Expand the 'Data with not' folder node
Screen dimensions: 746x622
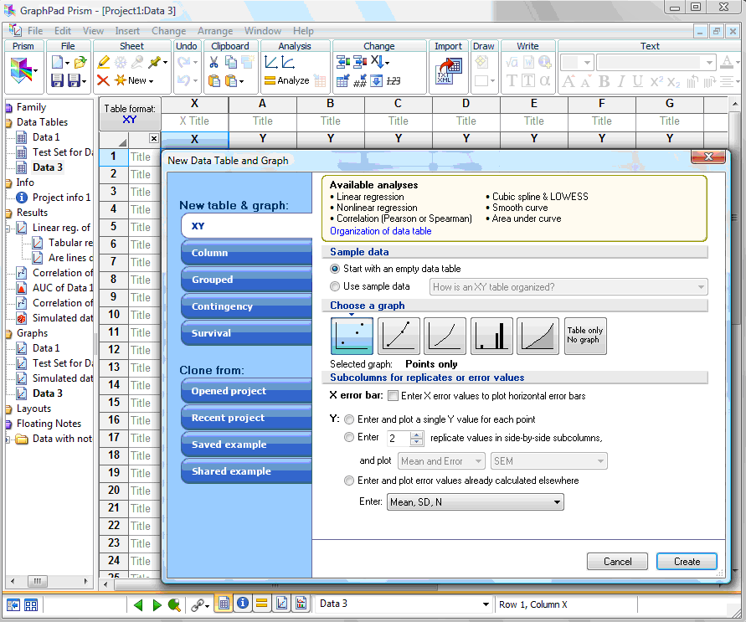click(8, 439)
